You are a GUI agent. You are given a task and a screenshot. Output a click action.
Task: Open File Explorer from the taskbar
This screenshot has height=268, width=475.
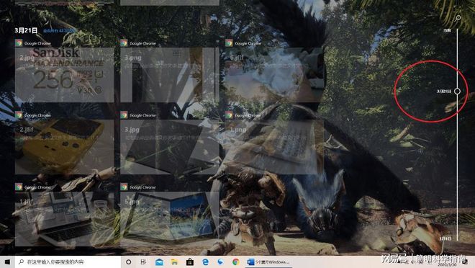[x=174, y=262]
